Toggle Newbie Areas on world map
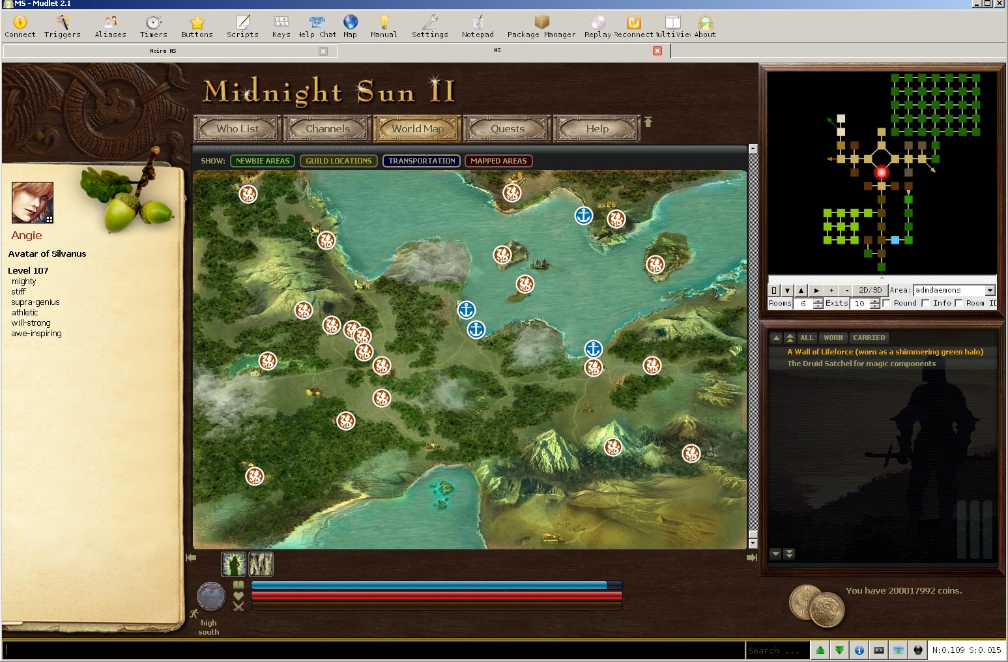The image size is (1008, 662). pyautogui.click(x=263, y=161)
